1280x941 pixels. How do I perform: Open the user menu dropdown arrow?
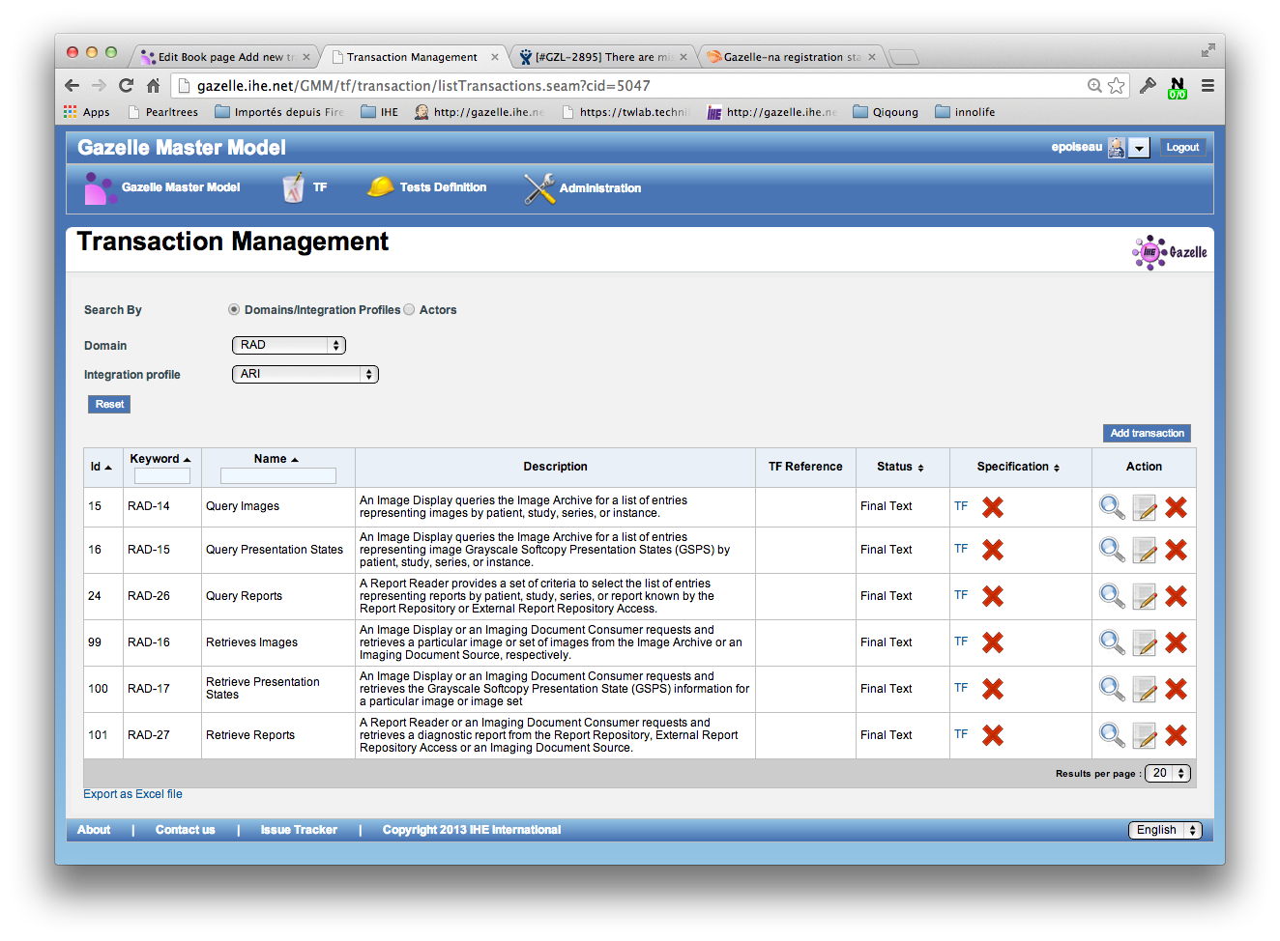(x=1140, y=148)
